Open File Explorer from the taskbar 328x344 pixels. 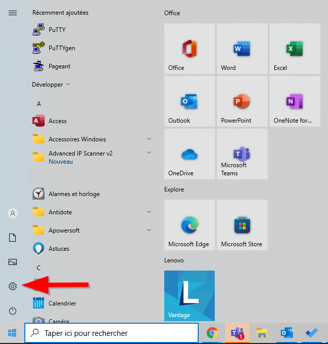[262, 333]
